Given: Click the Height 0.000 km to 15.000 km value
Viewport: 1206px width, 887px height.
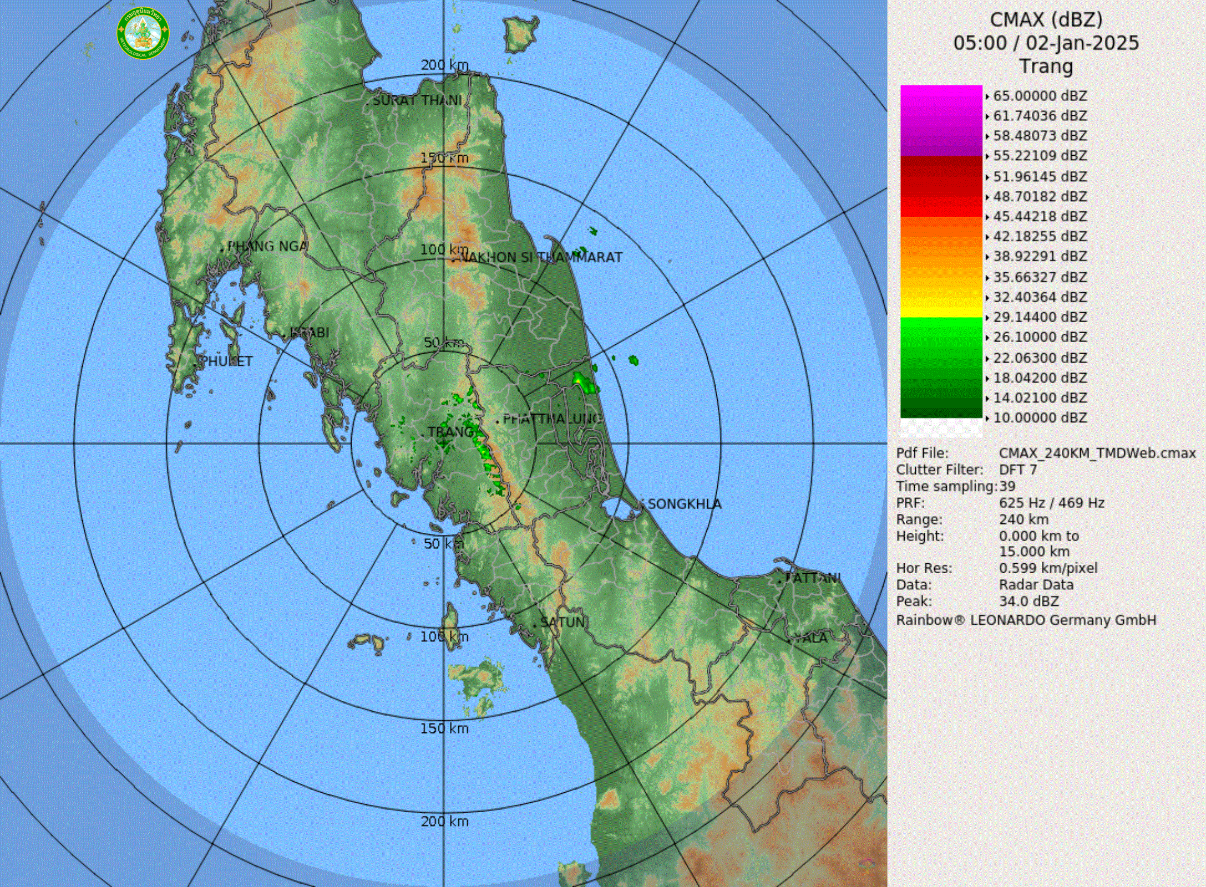Looking at the screenshot, I should point(1039,544).
